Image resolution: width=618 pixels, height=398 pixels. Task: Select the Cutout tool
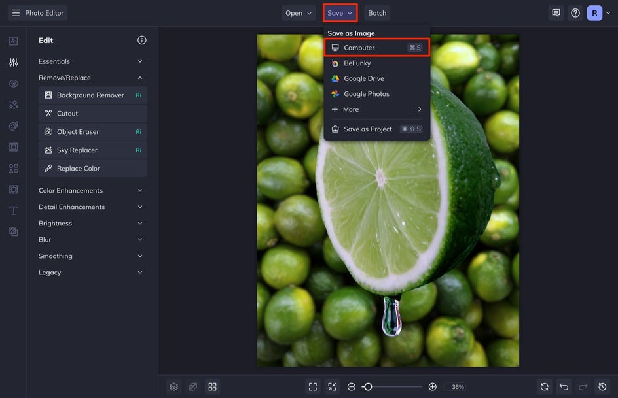pyautogui.click(x=92, y=113)
